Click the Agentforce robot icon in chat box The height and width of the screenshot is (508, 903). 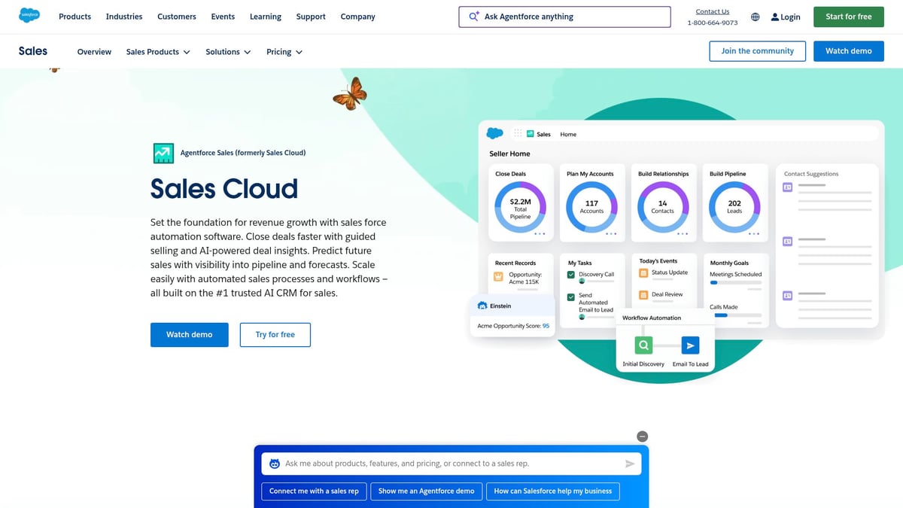(275, 464)
